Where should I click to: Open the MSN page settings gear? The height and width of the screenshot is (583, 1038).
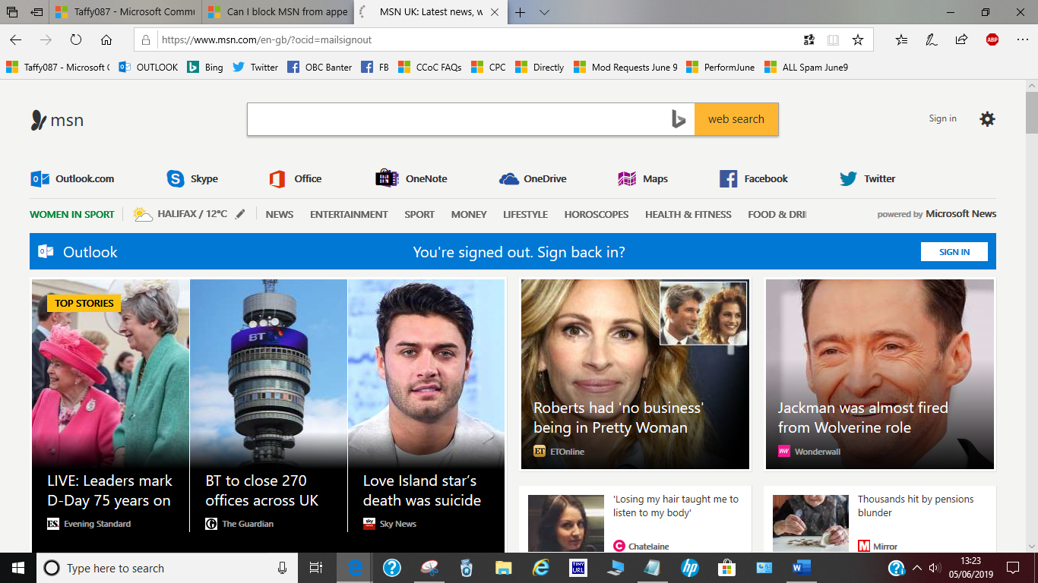(987, 118)
